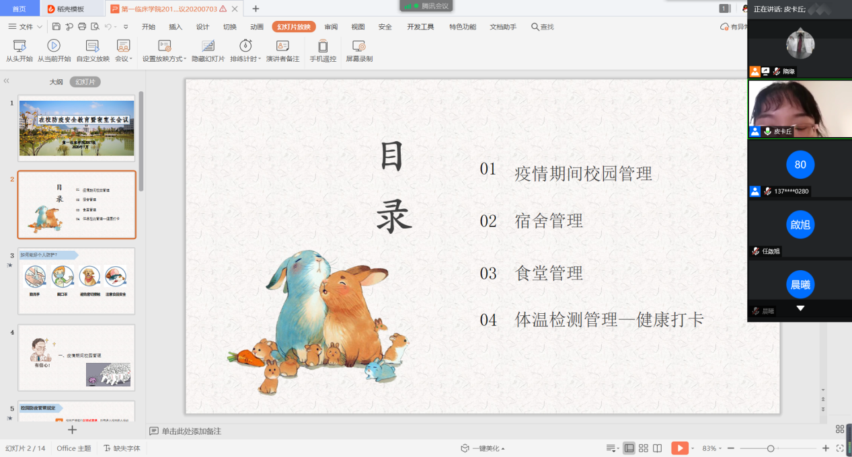This screenshot has height=457, width=852.
Task: Expand the 设置放映方式 dropdown arrow
Action: 186,59
